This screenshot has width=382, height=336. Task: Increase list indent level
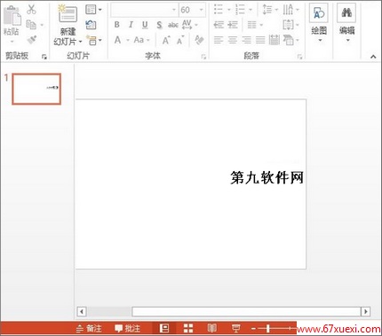(x=233, y=25)
